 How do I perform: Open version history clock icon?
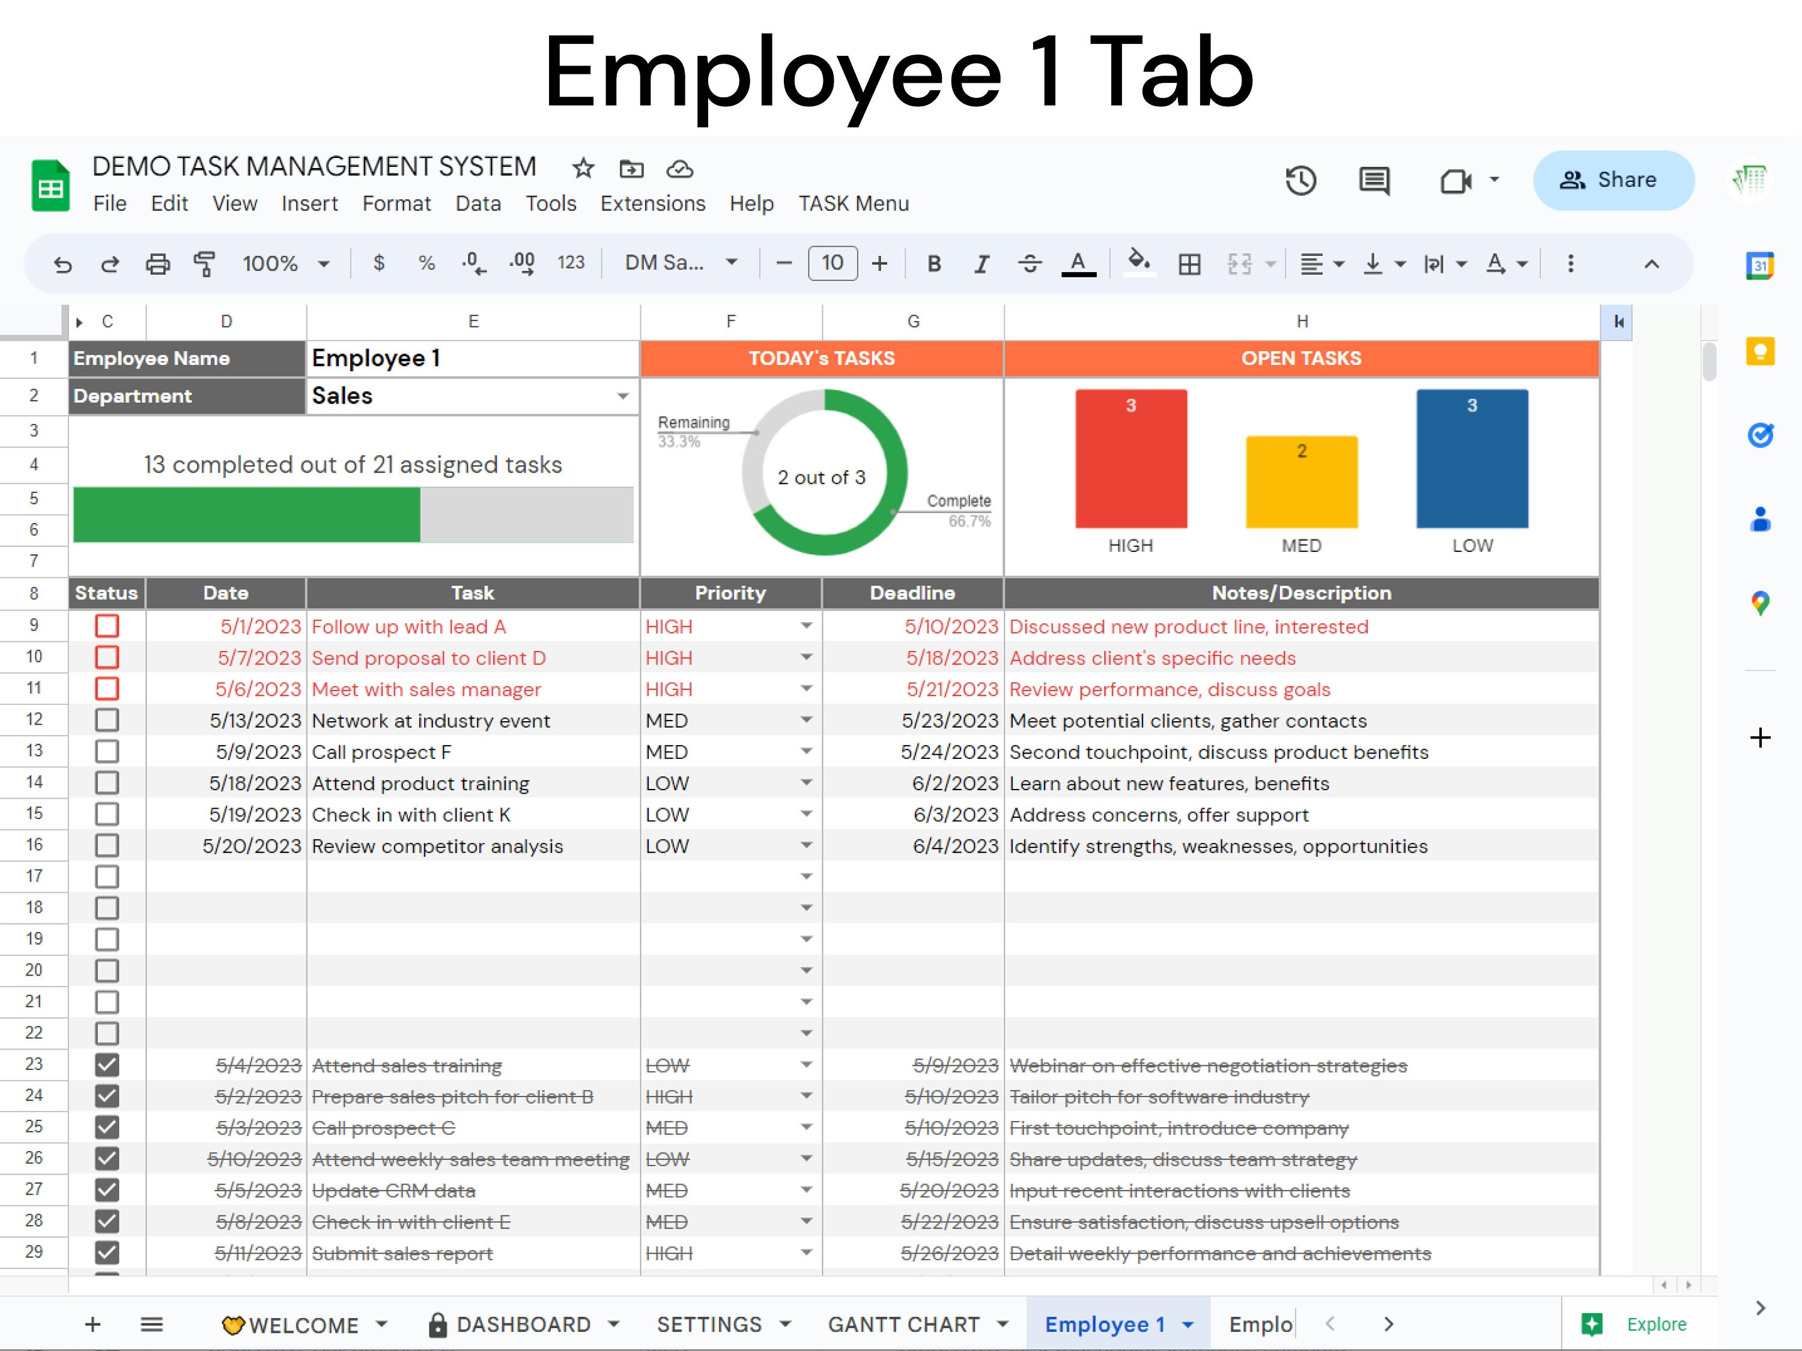coord(1301,180)
